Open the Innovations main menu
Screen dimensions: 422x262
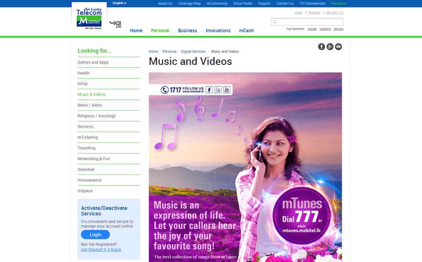click(x=218, y=31)
